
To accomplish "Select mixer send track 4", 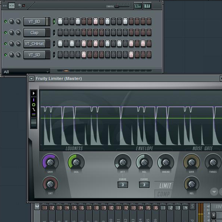I will tap(185, 208).
